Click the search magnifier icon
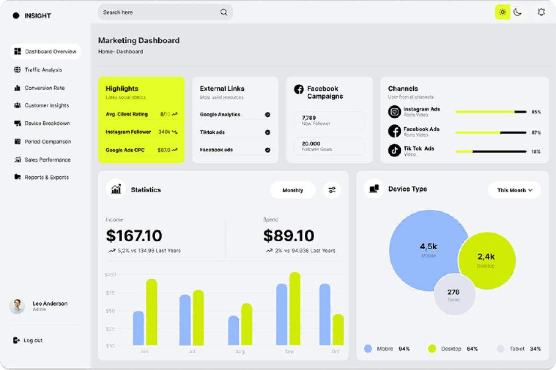The image size is (556, 370). coord(224,12)
